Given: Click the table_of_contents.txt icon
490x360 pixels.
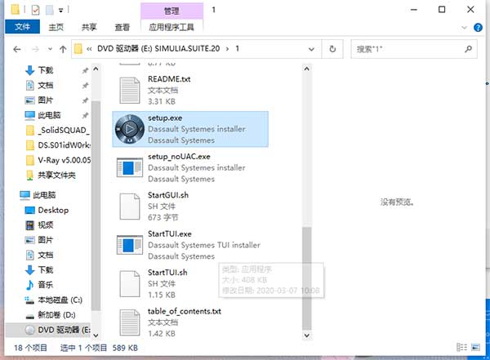Looking at the screenshot, I should tap(129, 322).
